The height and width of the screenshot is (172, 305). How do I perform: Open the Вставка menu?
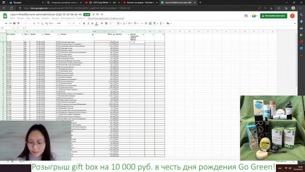coord(36,18)
